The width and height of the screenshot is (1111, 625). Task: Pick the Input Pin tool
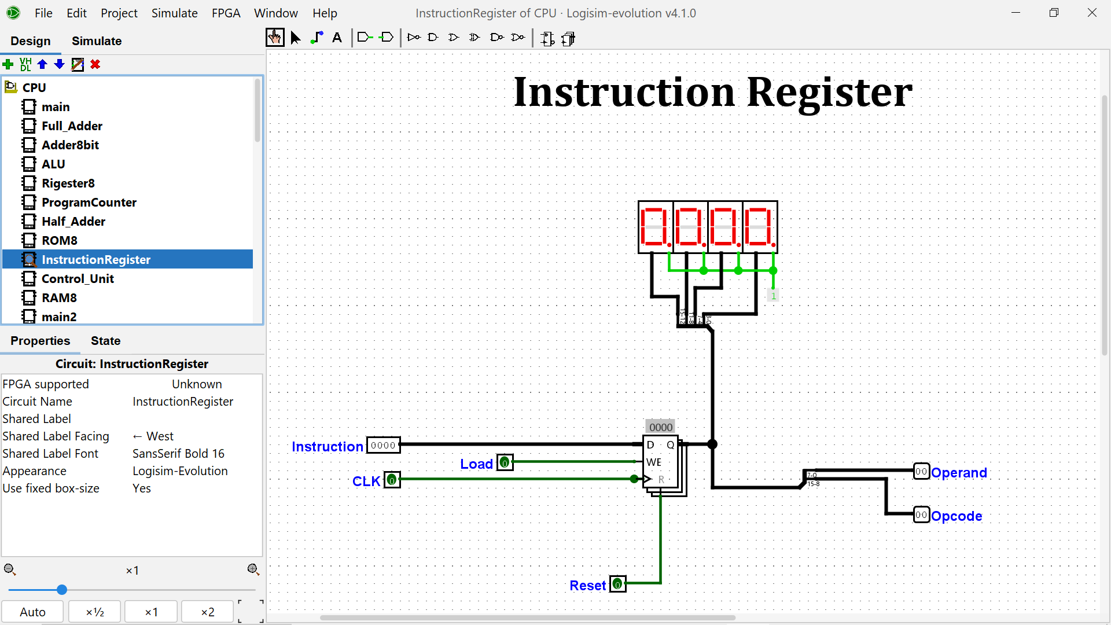pyautogui.click(x=365, y=38)
